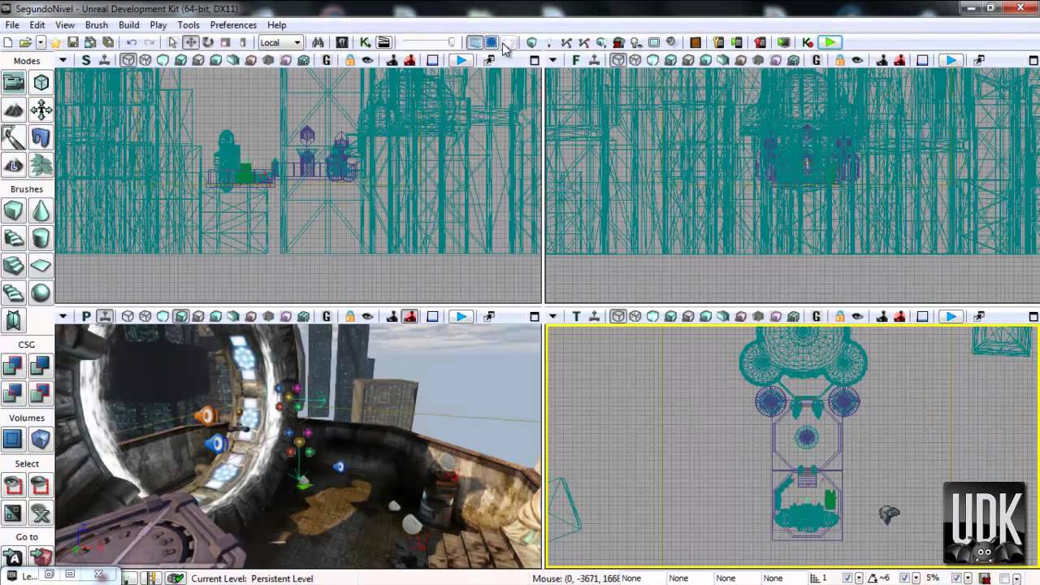The image size is (1040, 585).
Task: Expand the Open file dropdown arrow
Action: [40, 42]
